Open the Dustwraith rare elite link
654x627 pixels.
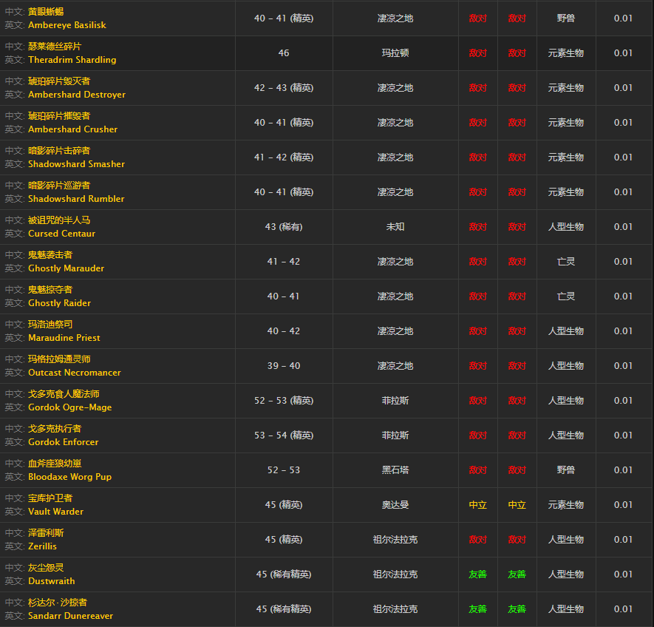(x=51, y=581)
